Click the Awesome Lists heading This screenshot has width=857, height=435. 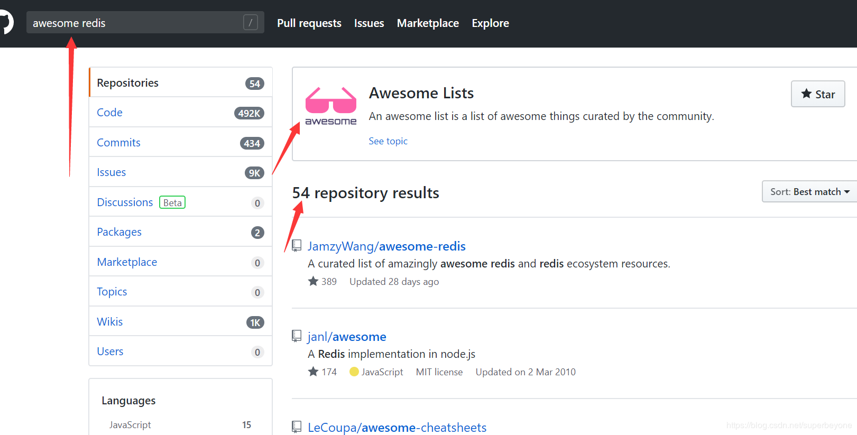421,93
